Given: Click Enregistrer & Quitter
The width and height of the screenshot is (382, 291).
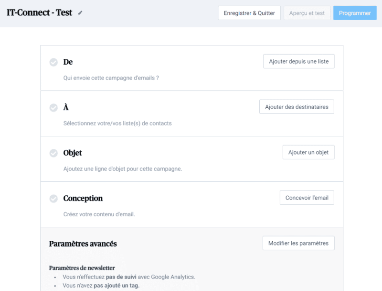Looking at the screenshot, I should click(x=249, y=13).
